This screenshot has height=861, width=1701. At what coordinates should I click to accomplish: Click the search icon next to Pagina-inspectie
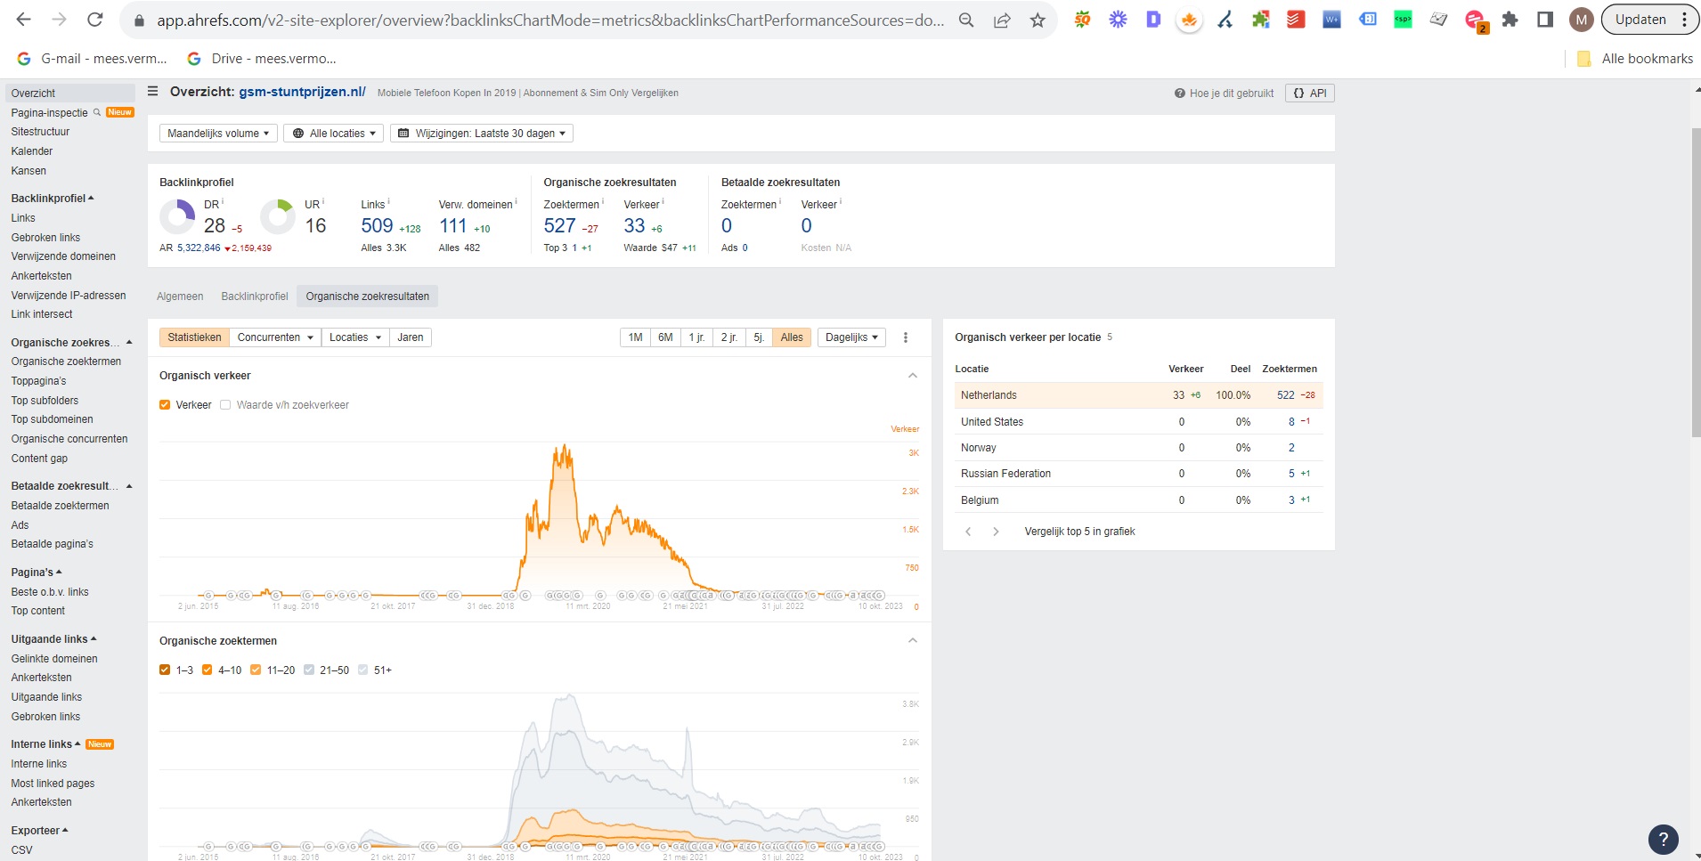(97, 112)
